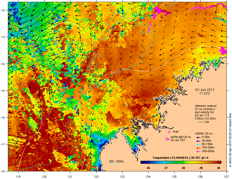This screenshot has width=232, height=179.
Task: Click the 'drifters@12h to' label
Action: pyautogui.click(x=181, y=137)
